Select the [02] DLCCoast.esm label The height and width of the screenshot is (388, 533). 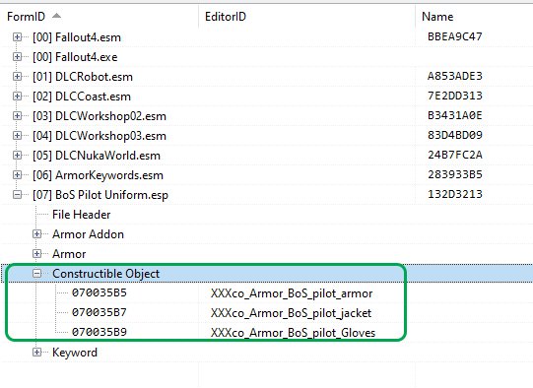point(82,97)
